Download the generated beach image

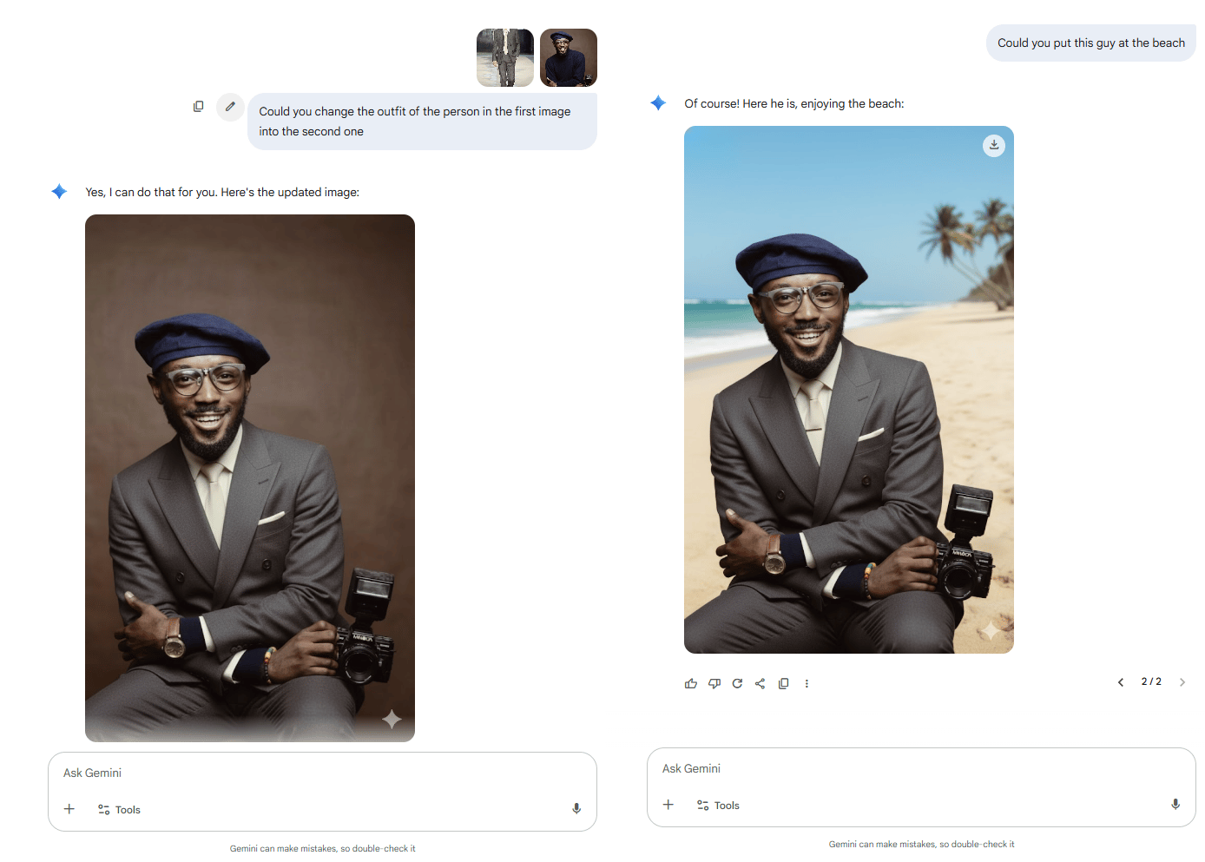pyautogui.click(x=994, y=146)
